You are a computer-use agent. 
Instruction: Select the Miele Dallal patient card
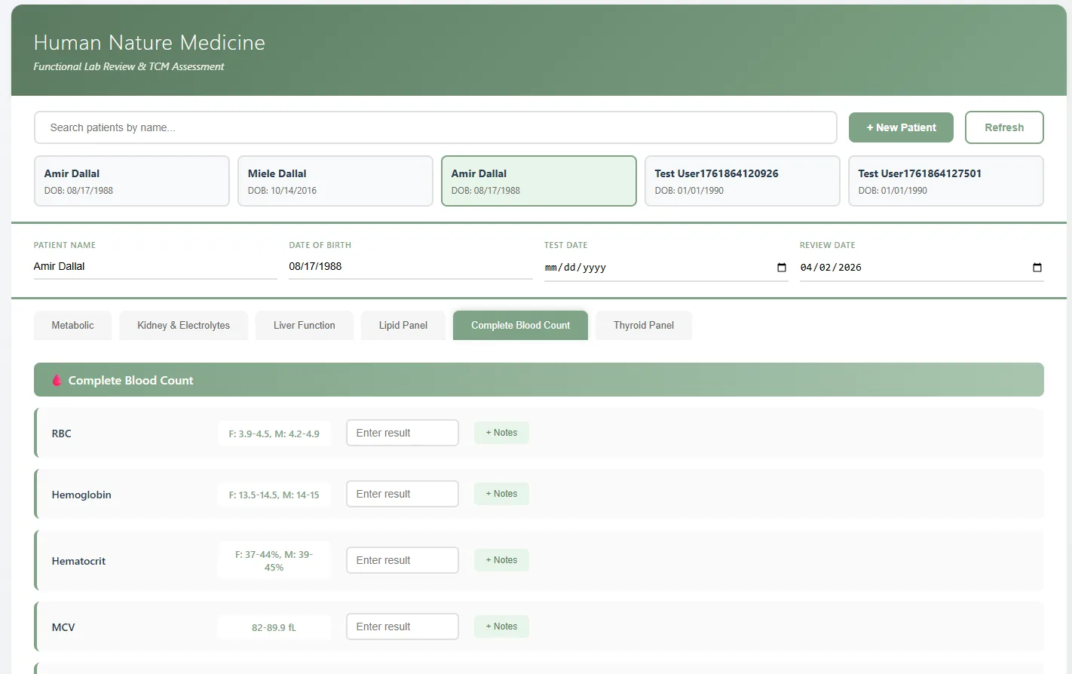tap(335, 181)
